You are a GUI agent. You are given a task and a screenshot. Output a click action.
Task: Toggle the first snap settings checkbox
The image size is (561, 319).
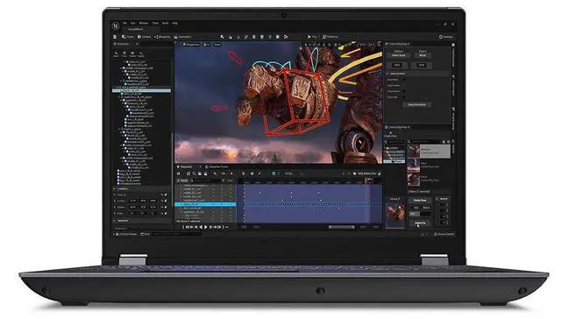pyautogui.click(x=404, y=80)
